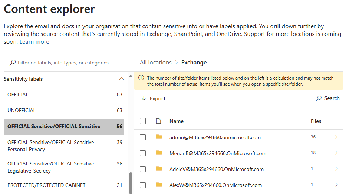Open admin mailbox using its row chevron
Screen dimensions: 346x194
pyautogui.click(x=336, y=137)
